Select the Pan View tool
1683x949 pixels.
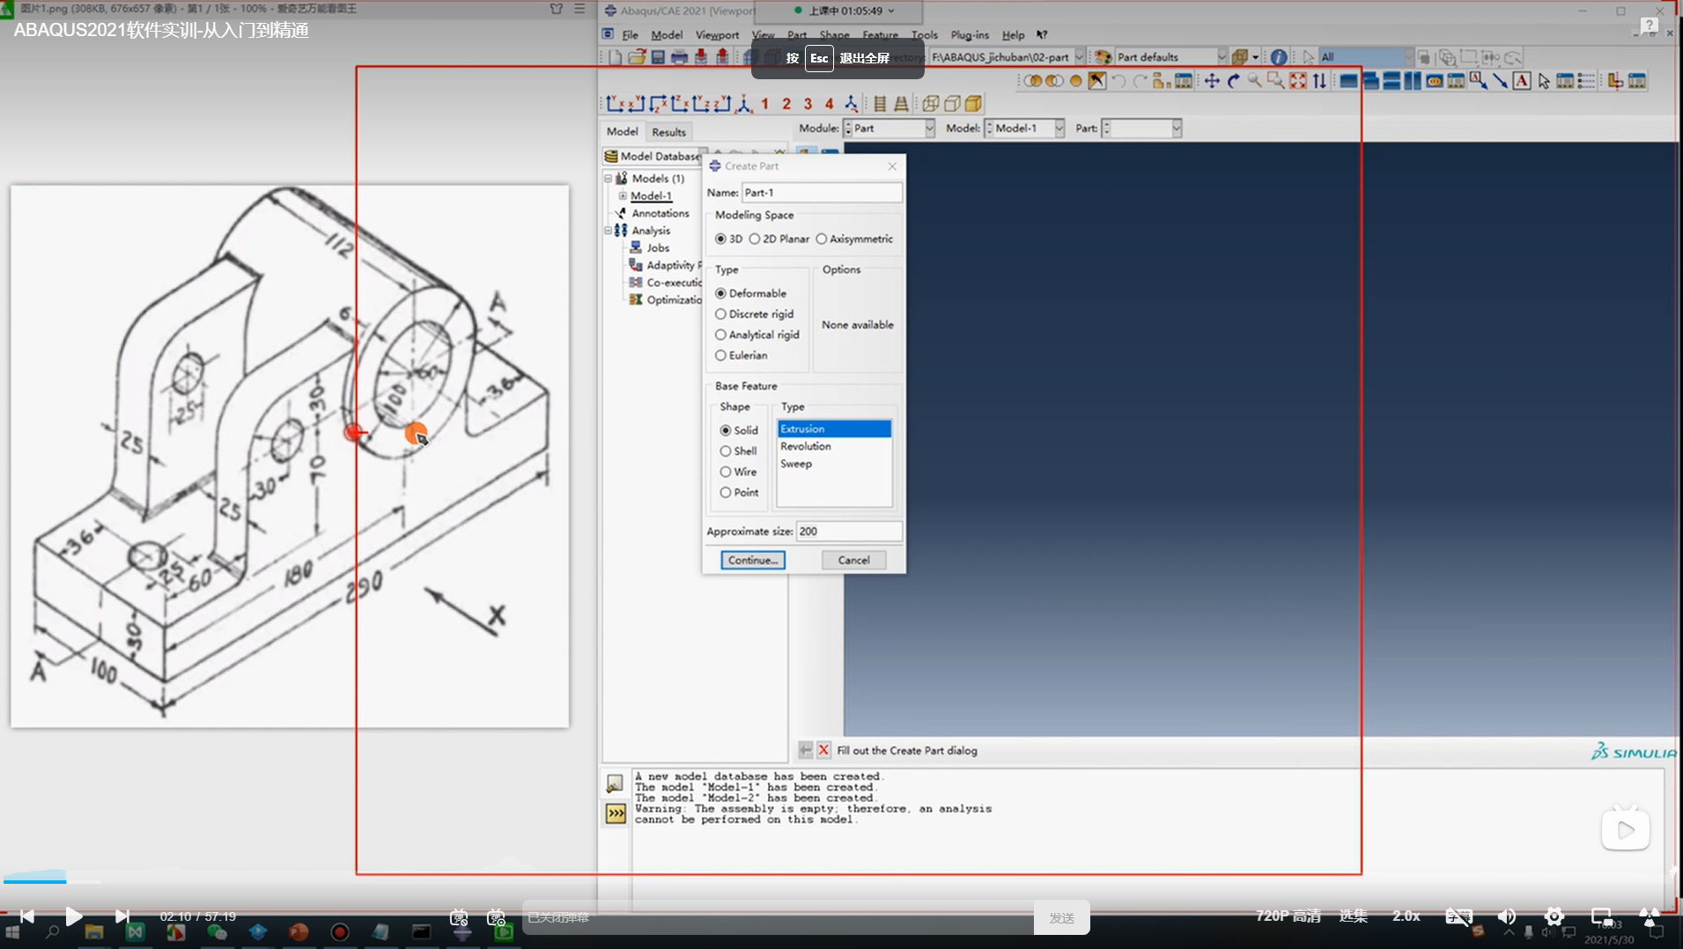[1213, 80]
